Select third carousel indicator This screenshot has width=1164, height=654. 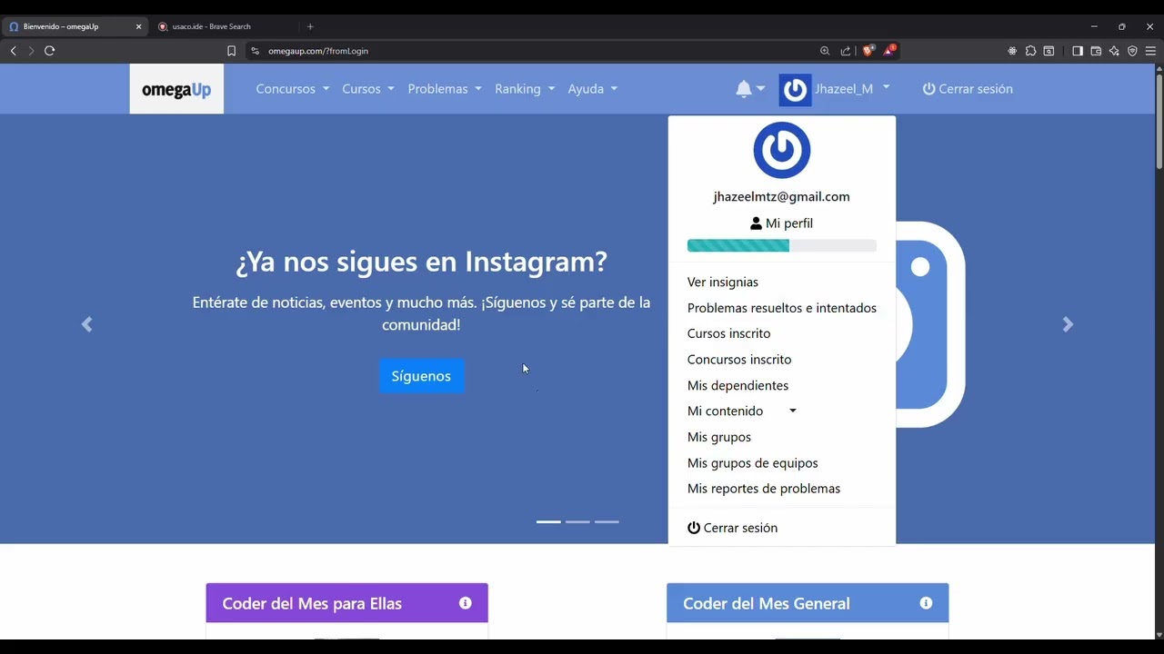point(607,521)
